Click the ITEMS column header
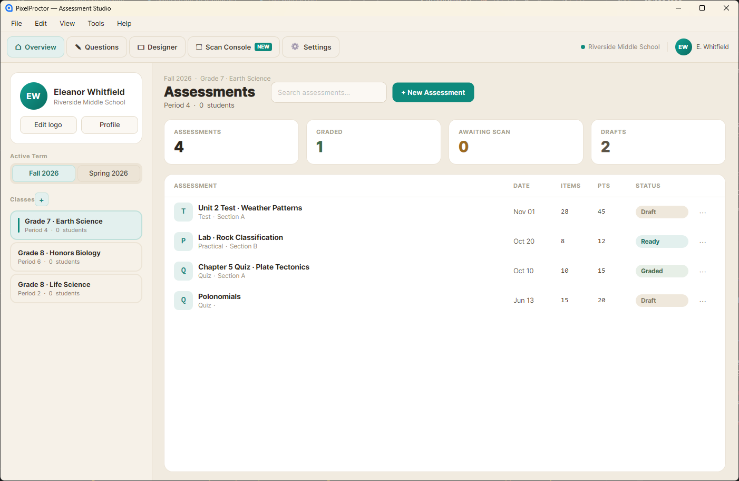The width and height of the screenshot is (739, 481). [570, 186]
